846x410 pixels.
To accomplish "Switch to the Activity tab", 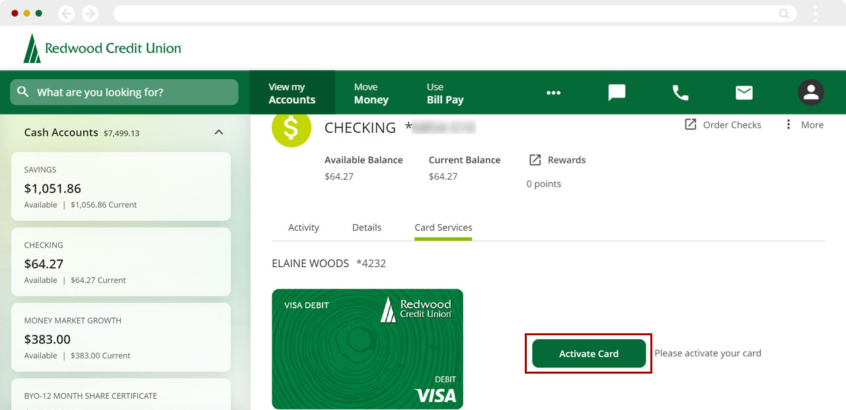I will click(x=303, y=227).
